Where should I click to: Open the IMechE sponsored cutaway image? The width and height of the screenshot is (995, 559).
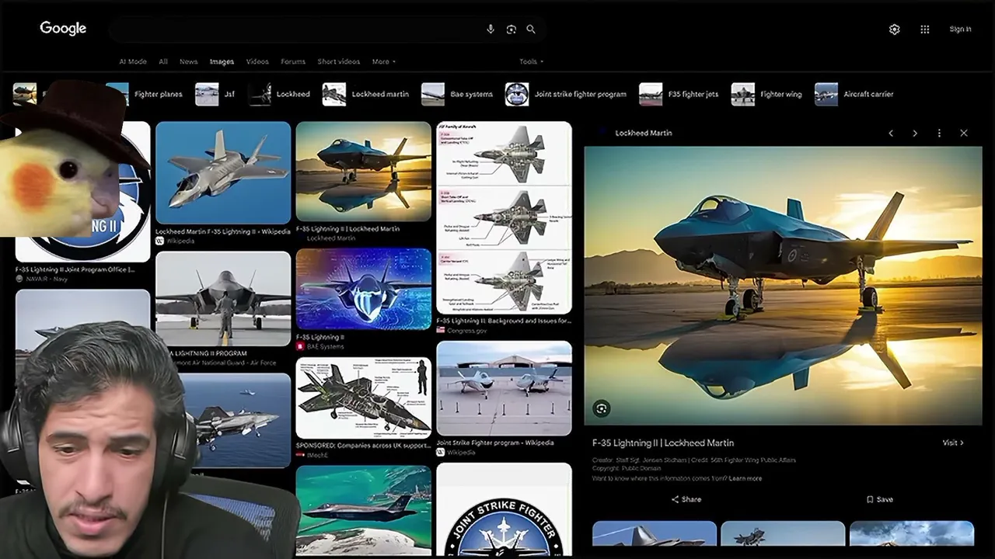pyautogui.click(x=363, y=398)
